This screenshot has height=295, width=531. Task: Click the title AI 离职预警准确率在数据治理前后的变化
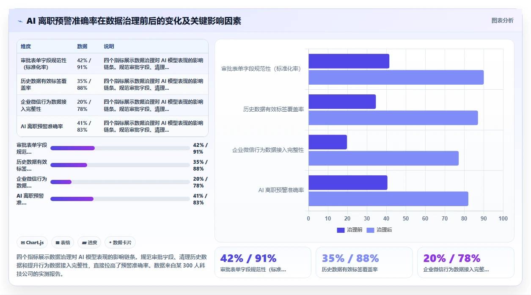(x=134, y=21)
